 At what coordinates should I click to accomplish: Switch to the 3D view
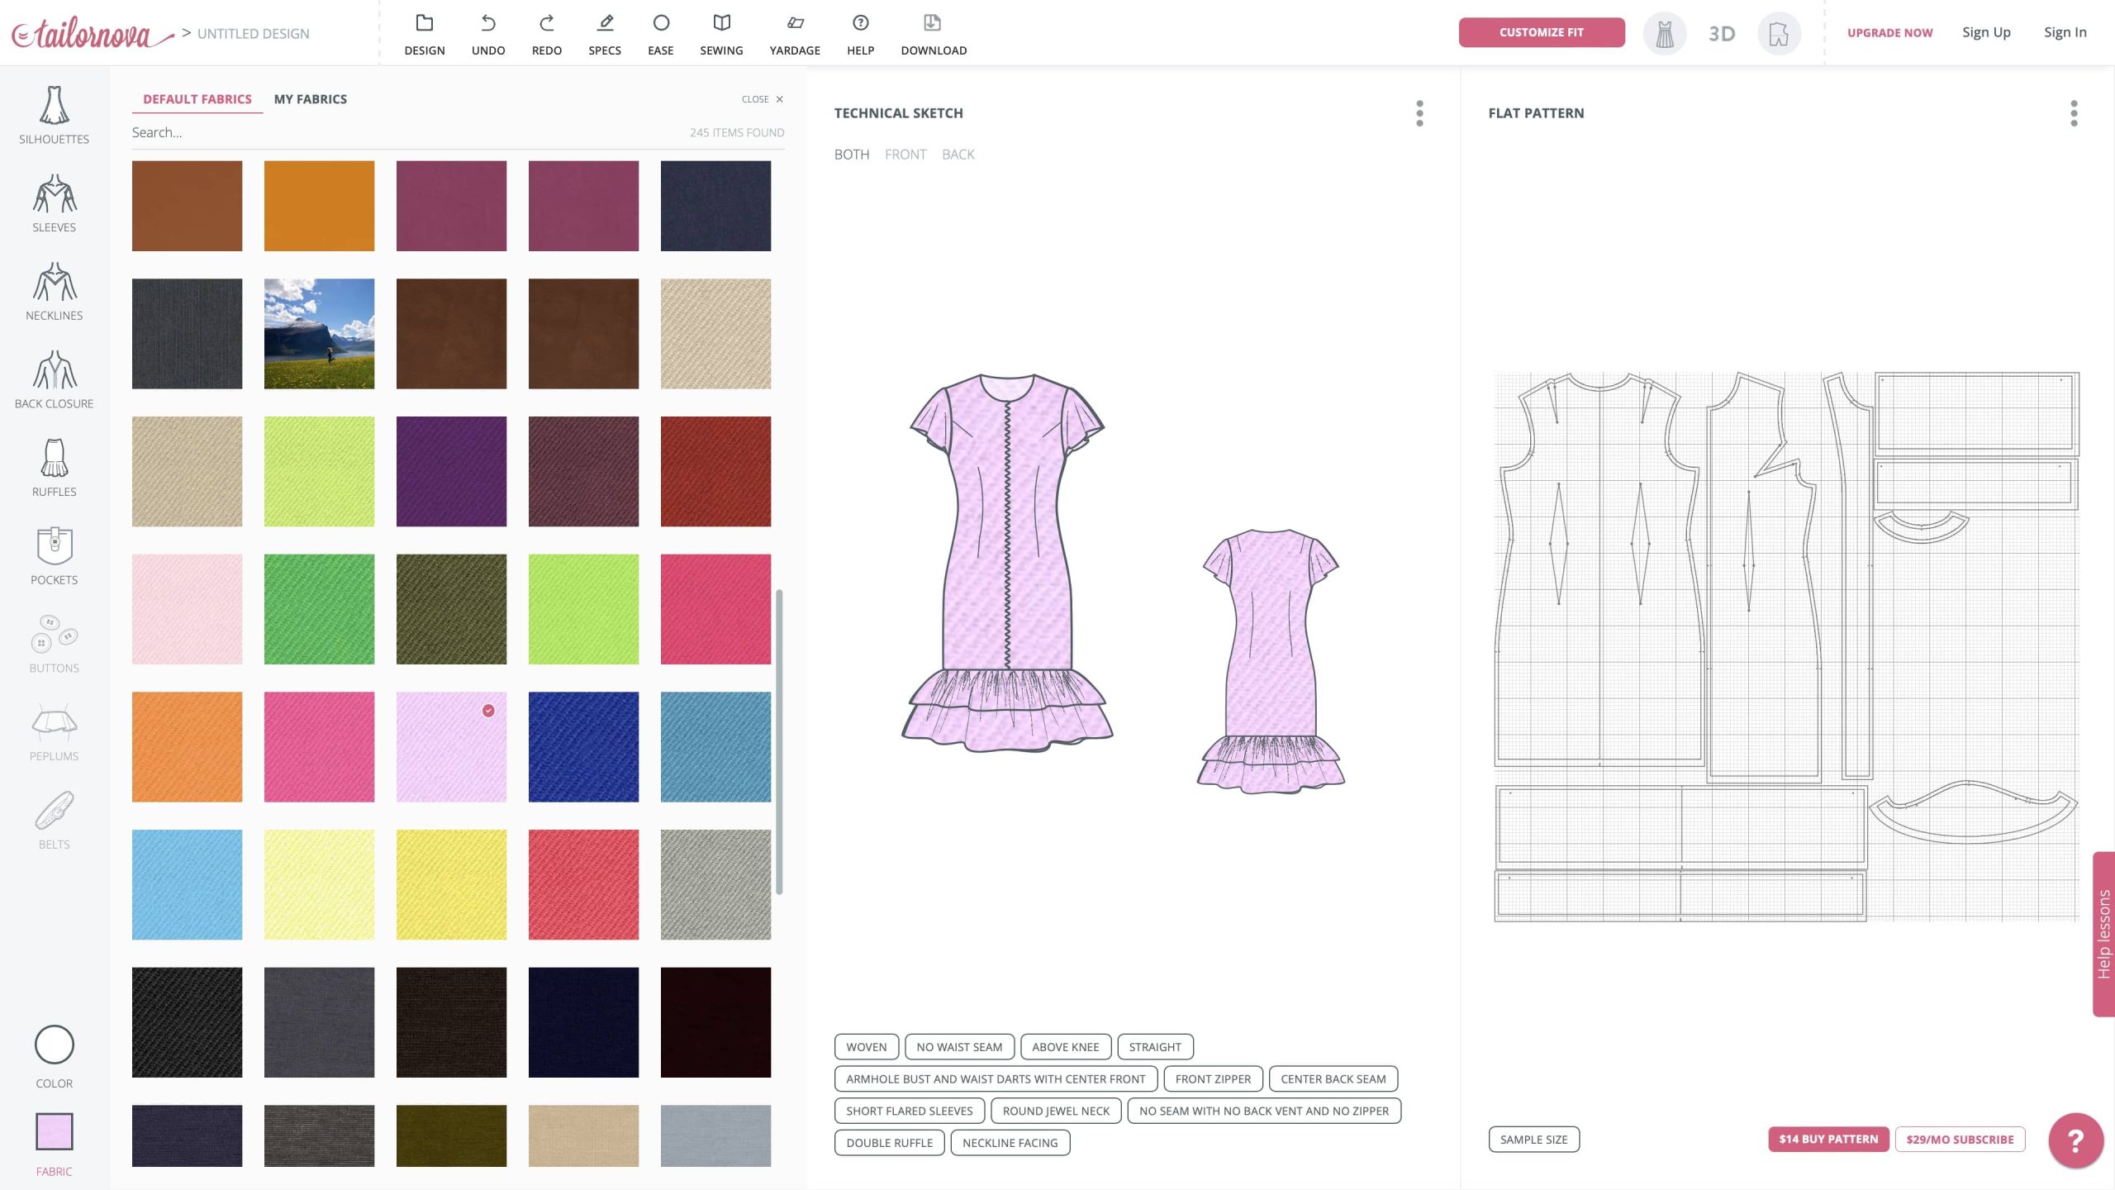(x=1721, y=34)
